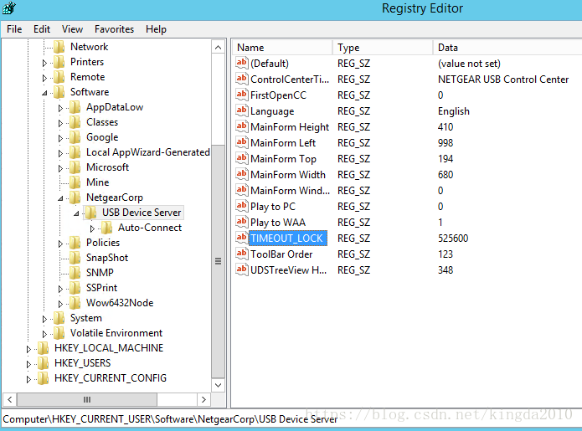The height and width of the screenshot is (431, 582).
Task: Expand the SSPrint key
Action: (x=60, y=289)
